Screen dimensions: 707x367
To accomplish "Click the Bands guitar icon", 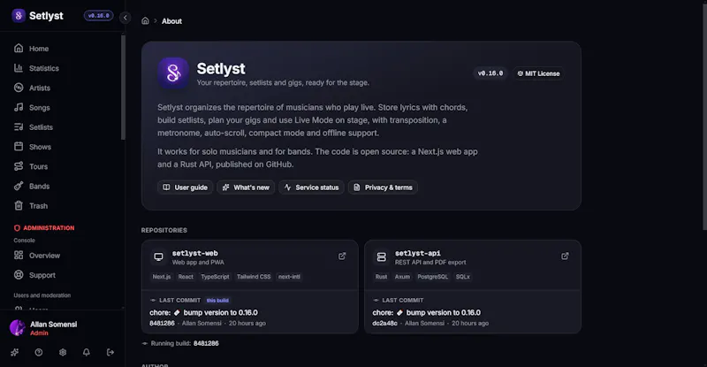I will pyautogui.click(x=19, y=186).
